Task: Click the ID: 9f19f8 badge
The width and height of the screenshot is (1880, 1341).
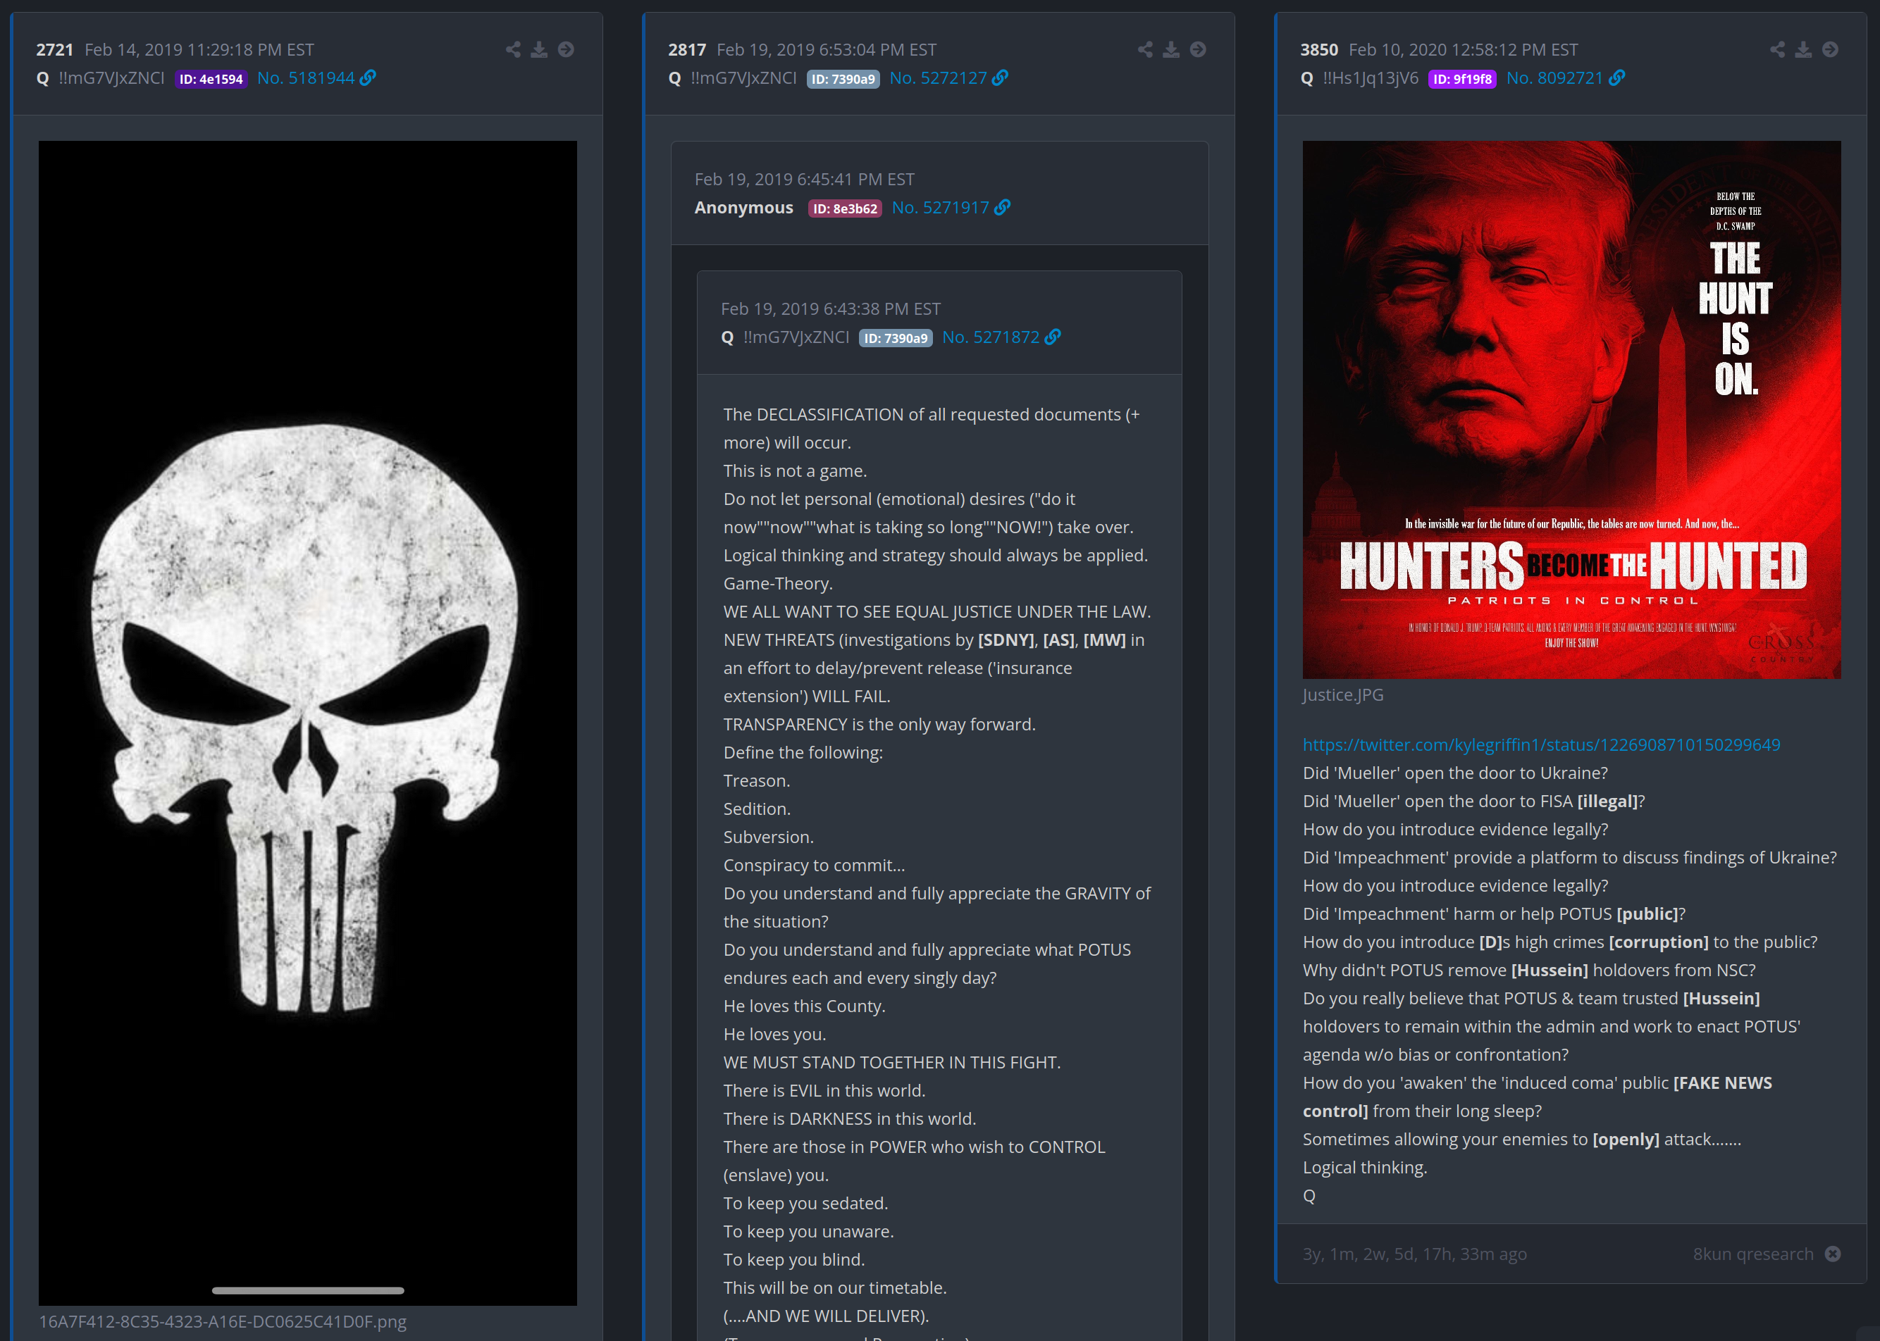Action: (x=1462, y=80)
